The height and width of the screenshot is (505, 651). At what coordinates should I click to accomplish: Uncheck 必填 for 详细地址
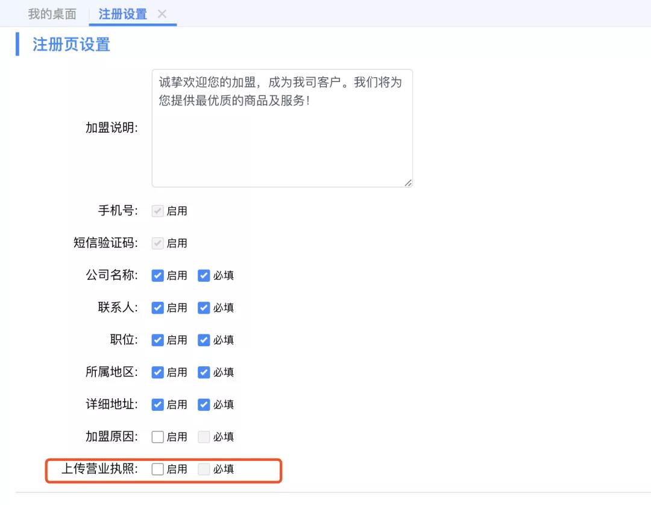click(x=204, y=405)
